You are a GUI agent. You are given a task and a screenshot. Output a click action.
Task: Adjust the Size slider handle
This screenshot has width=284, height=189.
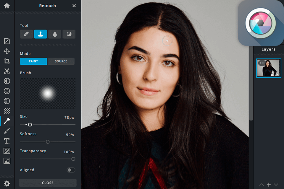pos(30,125)
